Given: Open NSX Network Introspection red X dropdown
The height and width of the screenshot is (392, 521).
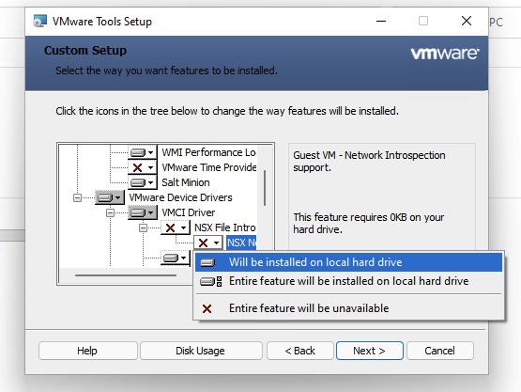Looking at the screenshot, I should click(x=208, y=243).
